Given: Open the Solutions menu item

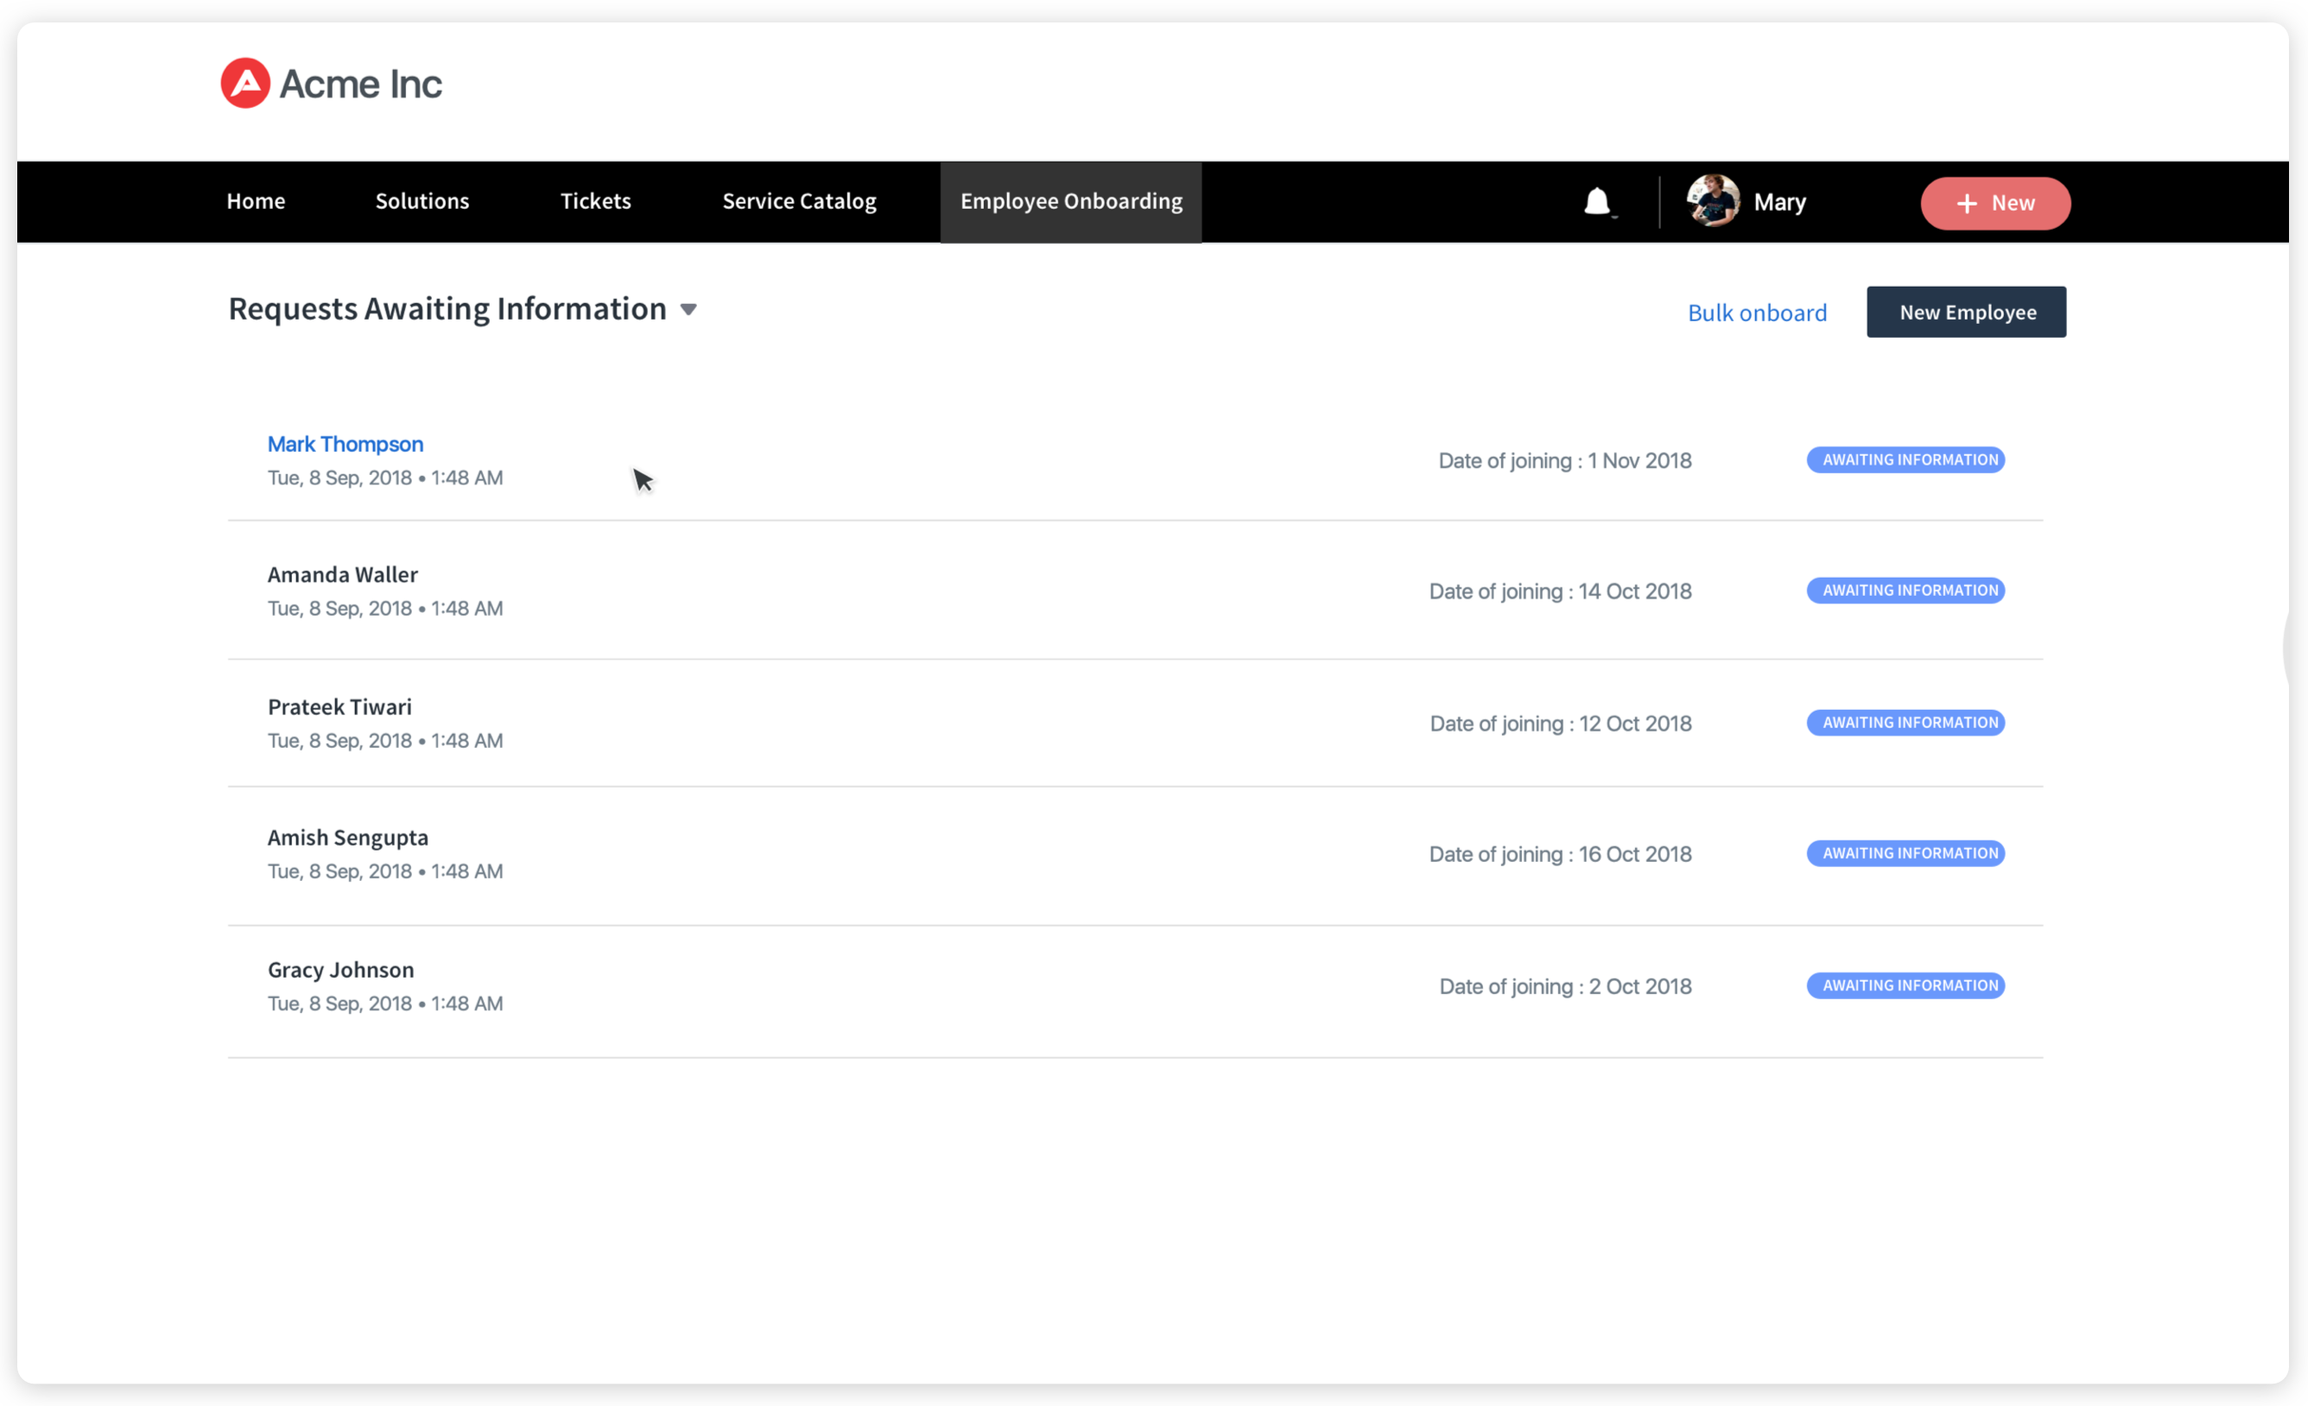Looking at the screenshot, I should (x=422, y=200).
